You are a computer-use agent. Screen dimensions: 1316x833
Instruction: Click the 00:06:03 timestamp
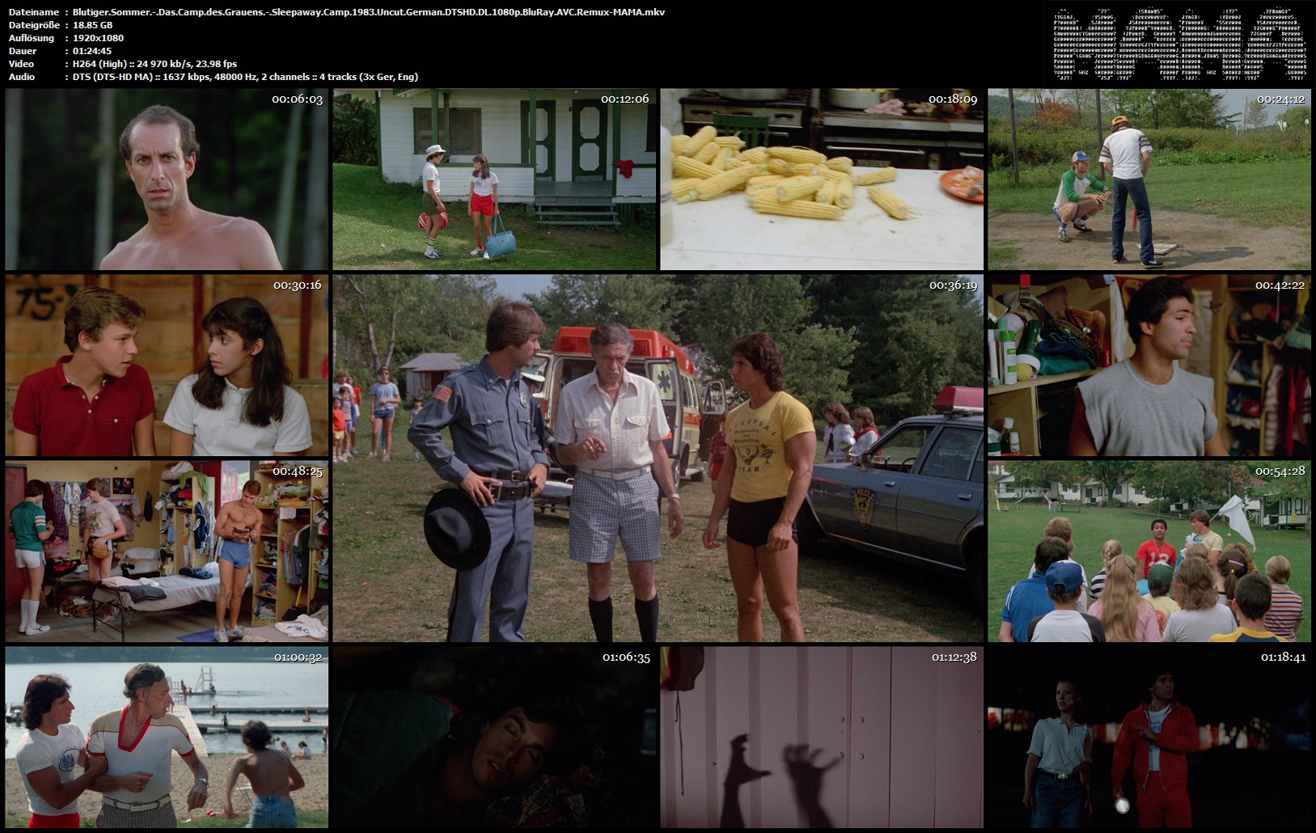[297, 99]
